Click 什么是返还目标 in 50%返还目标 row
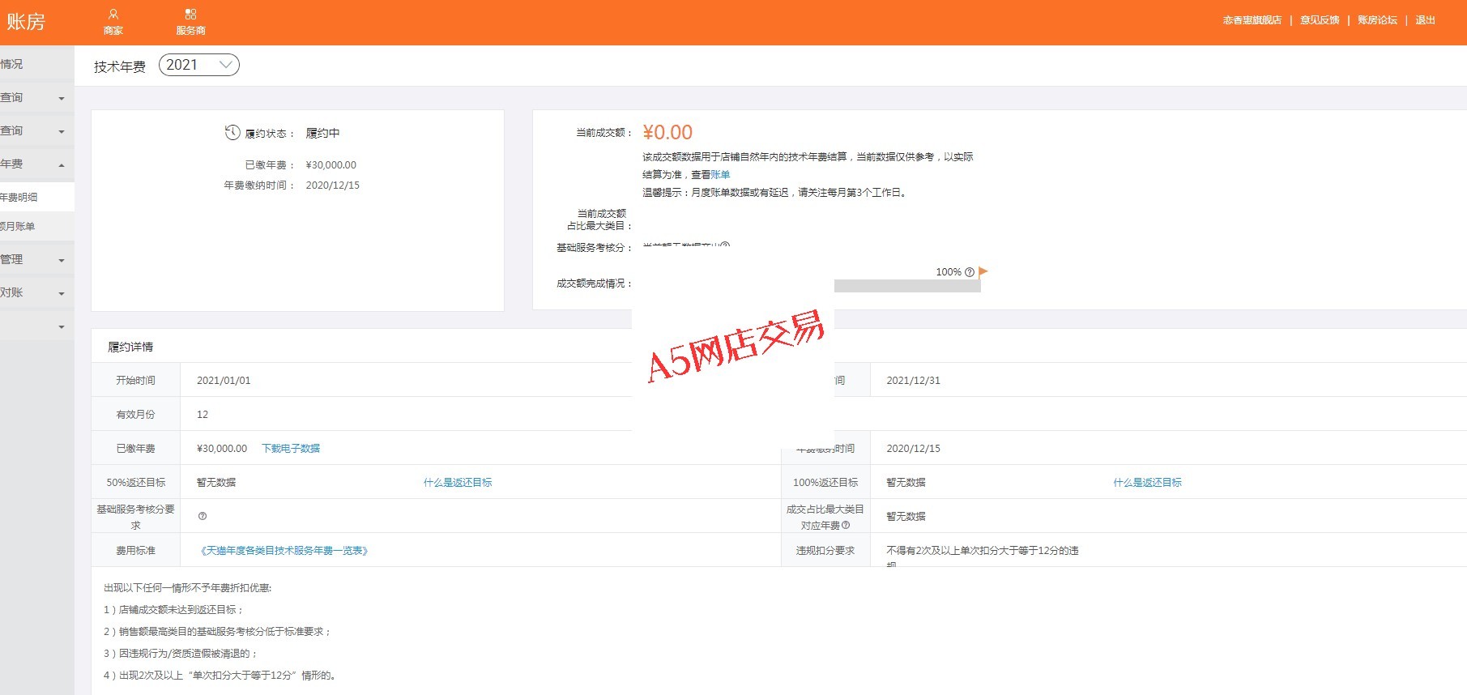Image resolution: width=1467 pixels, height=695 pixels. tap(458, 482)
